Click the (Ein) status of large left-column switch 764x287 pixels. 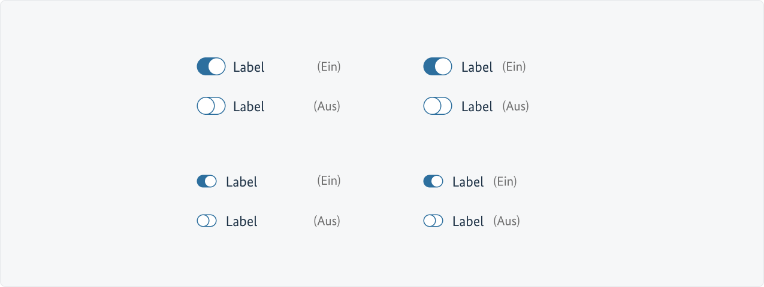(x=328, y=66)
